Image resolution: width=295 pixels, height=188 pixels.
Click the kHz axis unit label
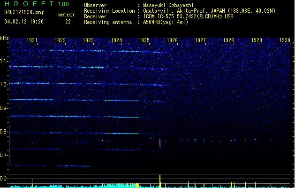coord(4,38)
